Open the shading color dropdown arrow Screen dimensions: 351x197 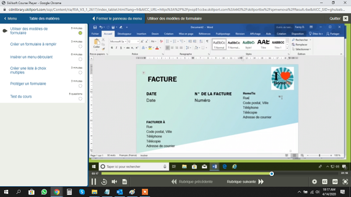200,48
